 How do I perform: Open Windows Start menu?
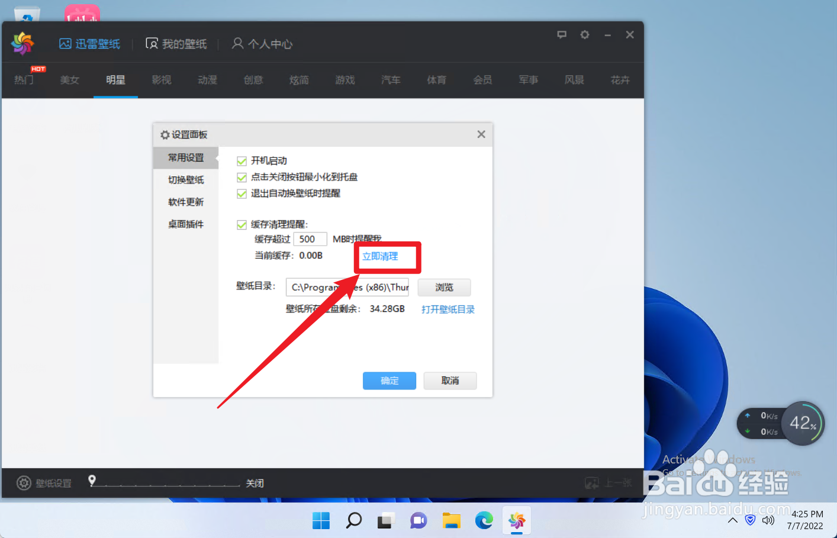pos(321,521)
